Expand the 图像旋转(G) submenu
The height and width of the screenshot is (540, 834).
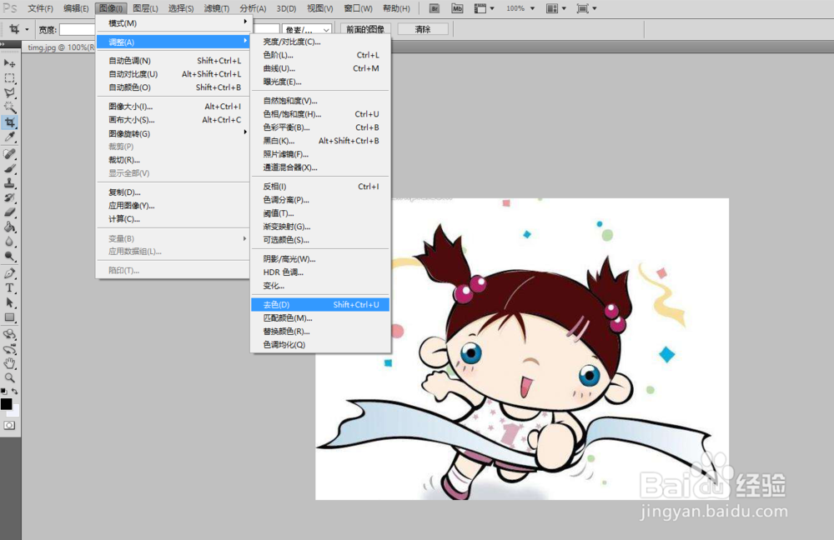[173, 133]
